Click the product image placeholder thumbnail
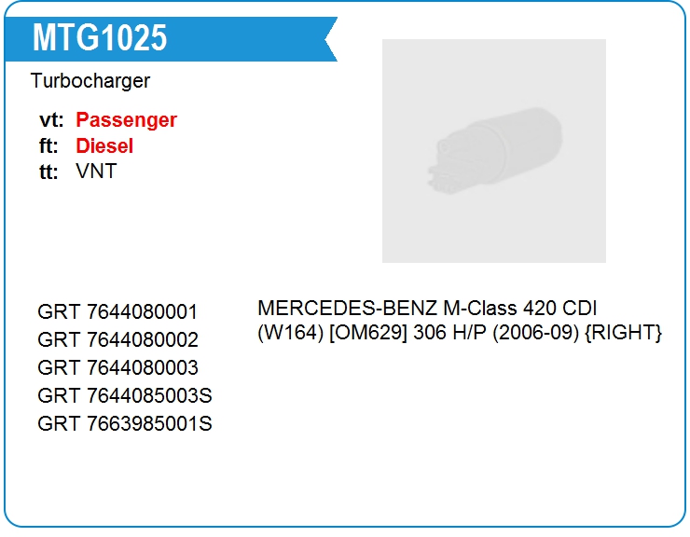The height and width of the screenshot is (537, 690). 493,150
